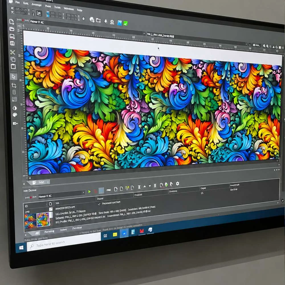
Task: Click the blue-gray square in queue toolbar
Action: point(101,190)
